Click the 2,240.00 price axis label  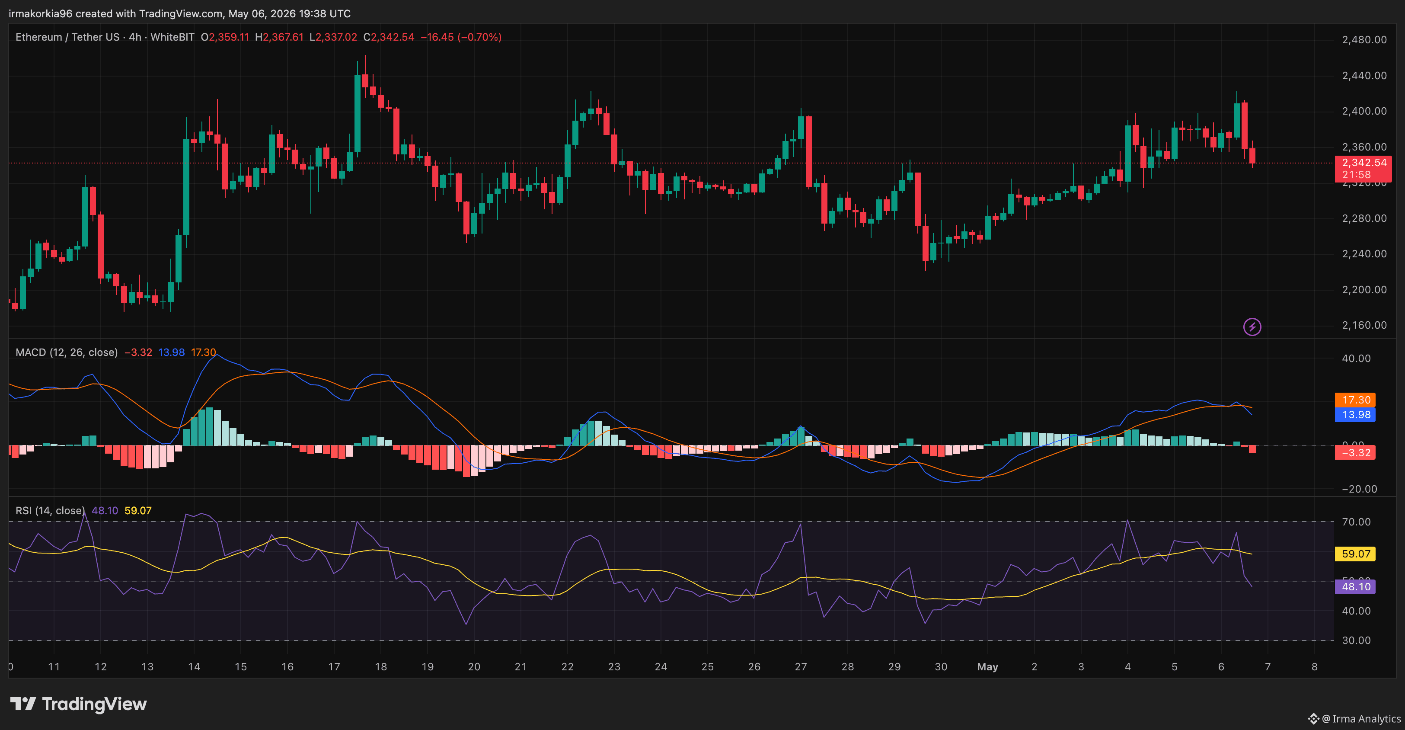click(1364, 254)
